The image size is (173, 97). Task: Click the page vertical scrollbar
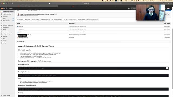172,58
